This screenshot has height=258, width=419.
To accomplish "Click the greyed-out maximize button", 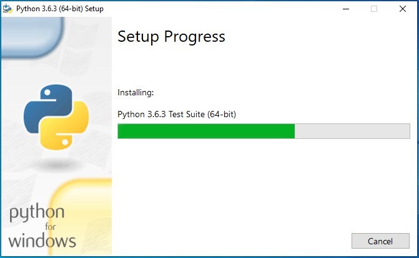I will tap(374, 9).
